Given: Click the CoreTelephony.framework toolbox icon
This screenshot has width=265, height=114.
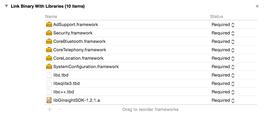Looking at the screenshot, I should 49,50.
